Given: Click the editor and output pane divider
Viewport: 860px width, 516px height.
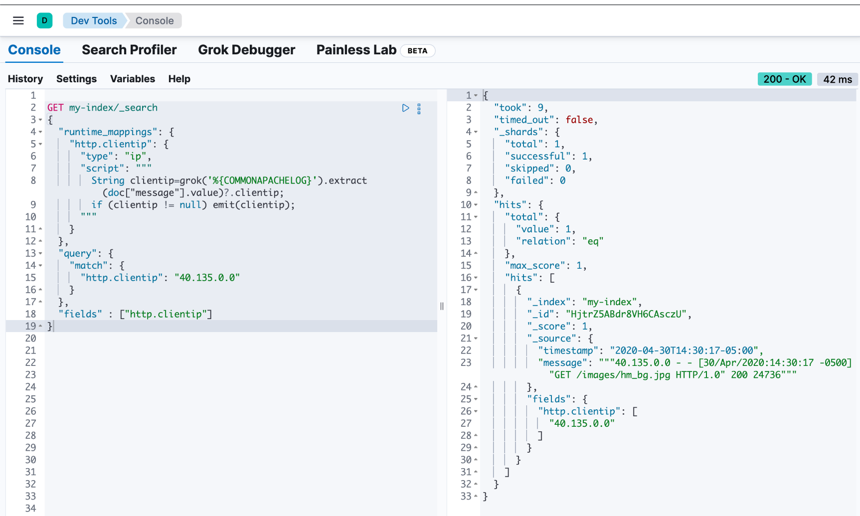Looking at the screenshot, I should click(442, 306).
